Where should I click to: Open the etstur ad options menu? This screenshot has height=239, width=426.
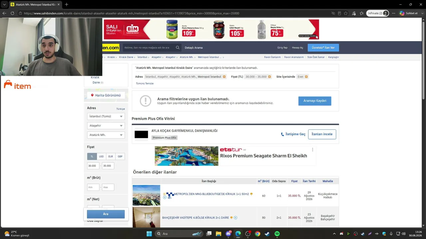(313, 150)
